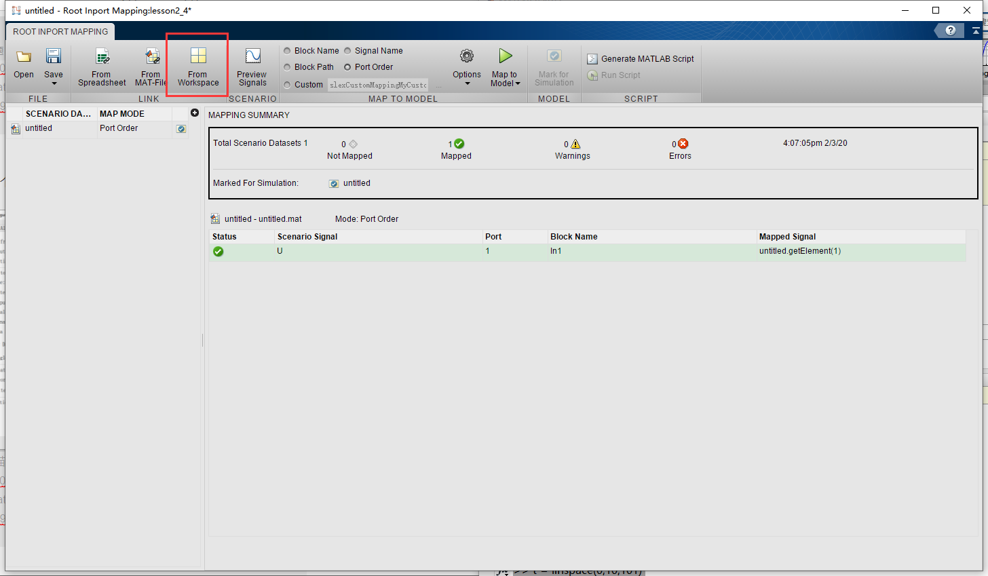Select the Block Name mapping radio button
Screen dimensions: 988x576
point(288,50)
